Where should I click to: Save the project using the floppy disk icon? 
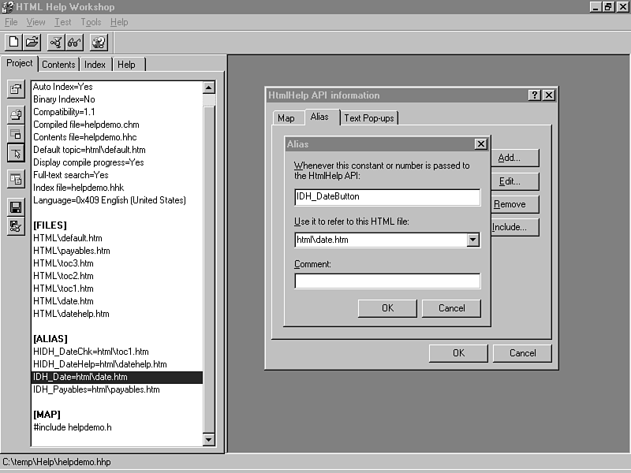16,207
